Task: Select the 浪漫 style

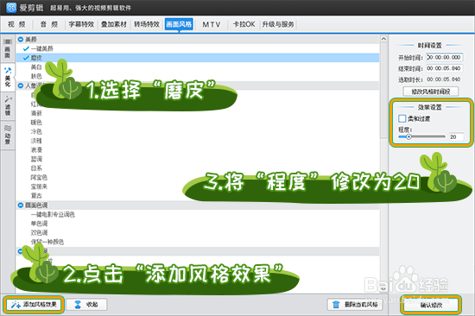Action: tap(36, 149)
